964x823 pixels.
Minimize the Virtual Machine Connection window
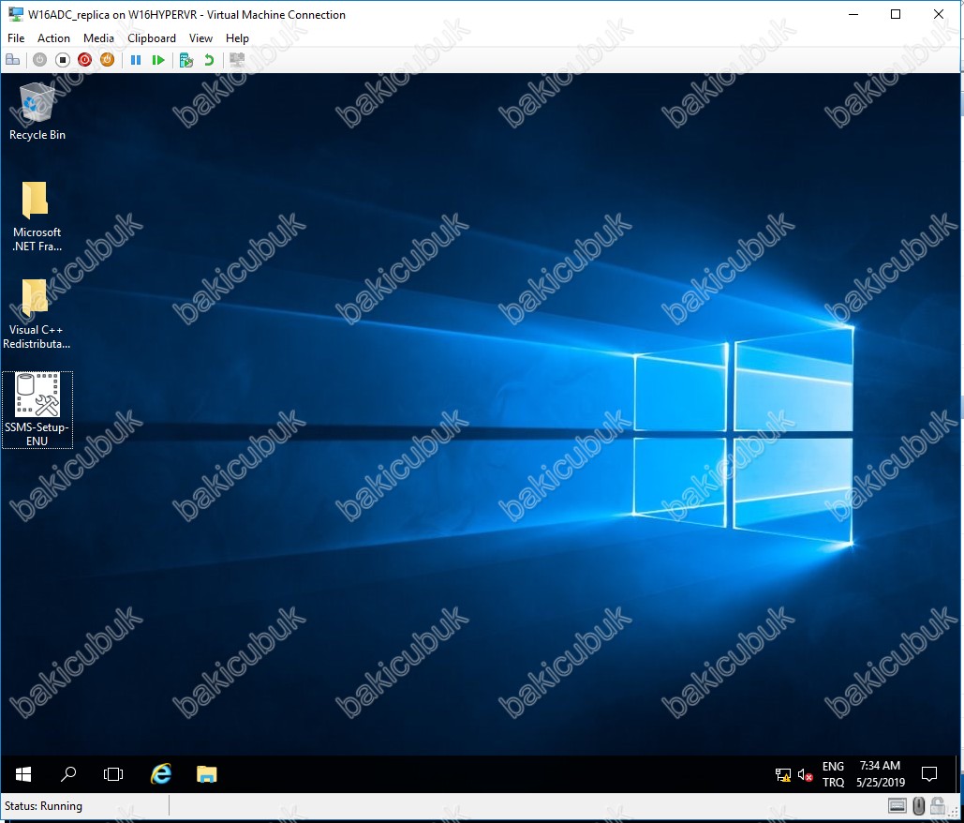click(853, 14)
